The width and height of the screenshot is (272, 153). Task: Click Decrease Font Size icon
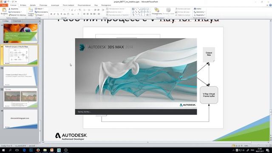coord(75,10)
